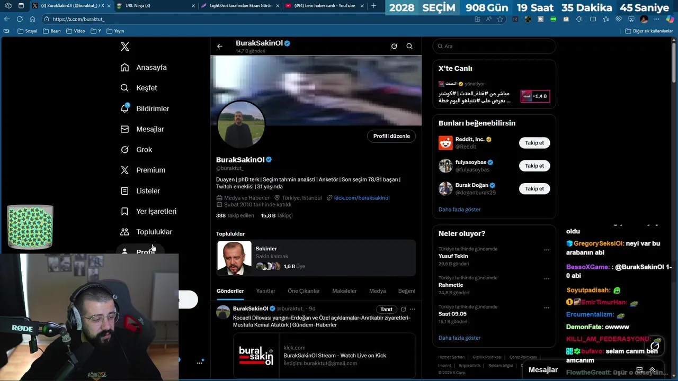Add page to favorites star
Screen dimensions: 678x381
500,19
